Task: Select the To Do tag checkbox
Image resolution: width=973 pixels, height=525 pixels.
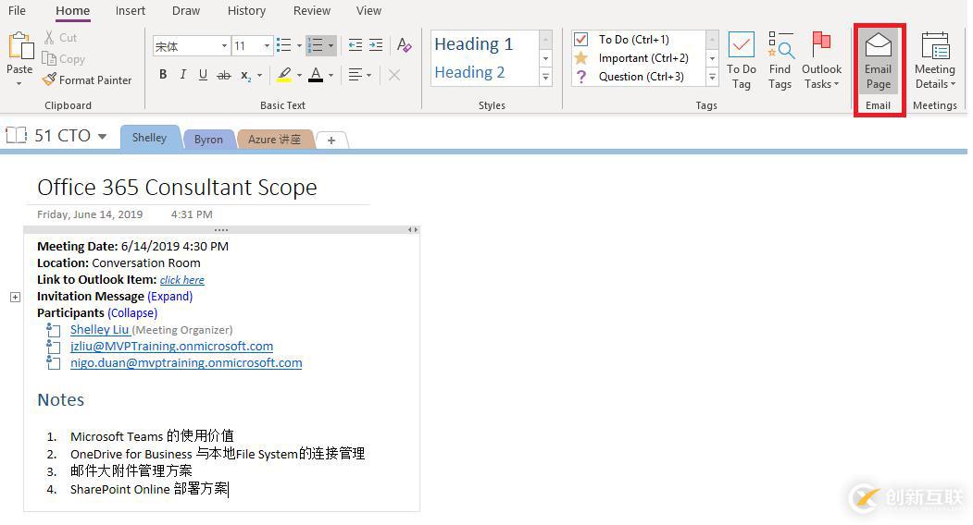Action: (580, 39)
